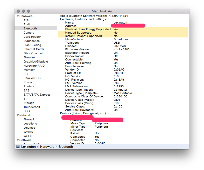Screen dimensions: 204x170
Task: Click the 'Handoff Supported:' label
Action: point(79,33)
